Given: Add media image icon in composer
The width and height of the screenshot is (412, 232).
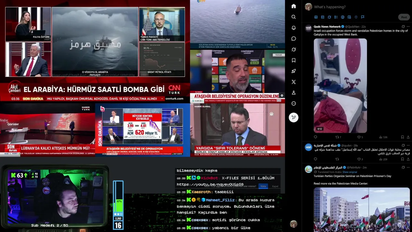Looking at the screenshot, I should [316, 17].
